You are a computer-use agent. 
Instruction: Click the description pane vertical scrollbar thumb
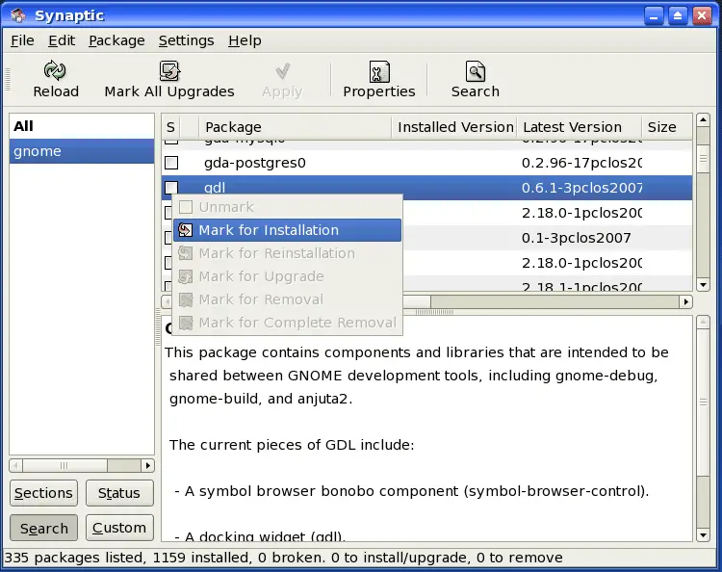click(x=703, y=403)
